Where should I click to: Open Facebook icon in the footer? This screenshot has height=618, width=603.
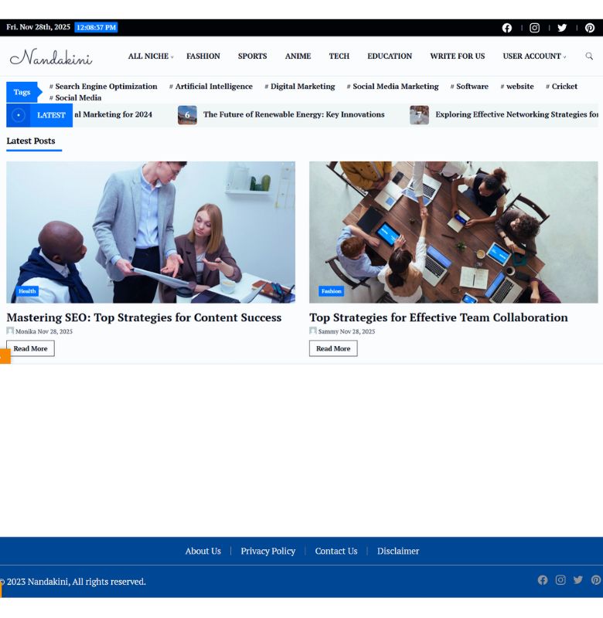(x=543, y=580)
